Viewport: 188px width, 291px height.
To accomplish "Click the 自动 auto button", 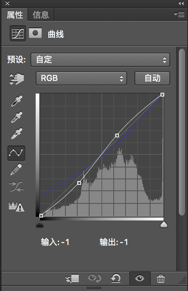I will [152, 78].
